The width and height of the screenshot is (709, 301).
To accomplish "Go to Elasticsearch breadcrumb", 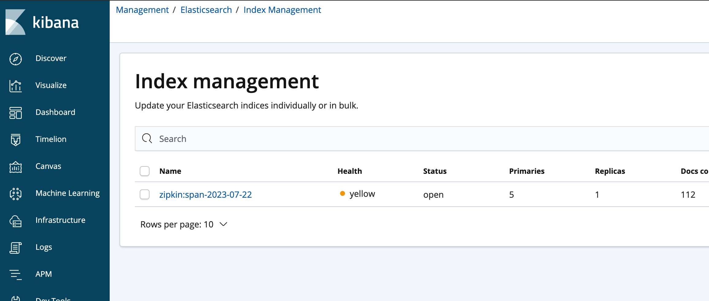I will coord(206,10).
